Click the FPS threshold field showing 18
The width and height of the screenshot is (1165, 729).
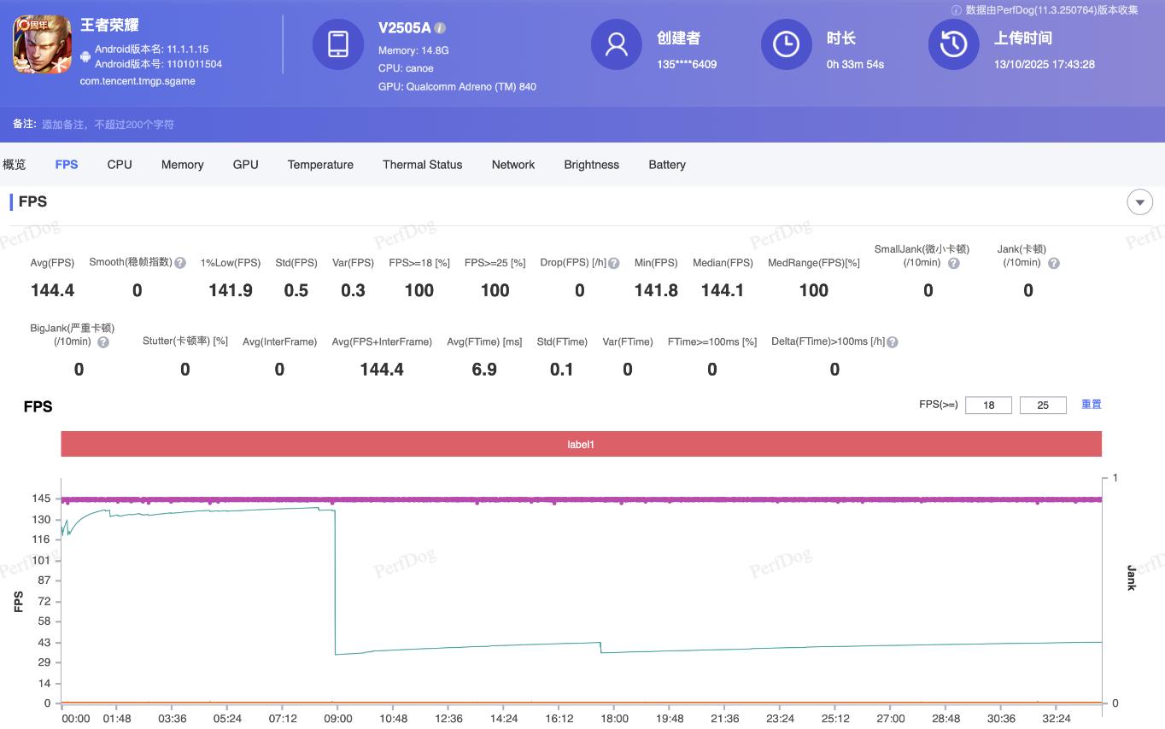988,405
